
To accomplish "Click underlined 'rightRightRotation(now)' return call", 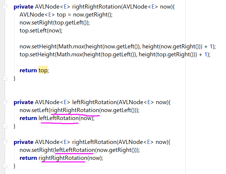I will tap(70, 158).
